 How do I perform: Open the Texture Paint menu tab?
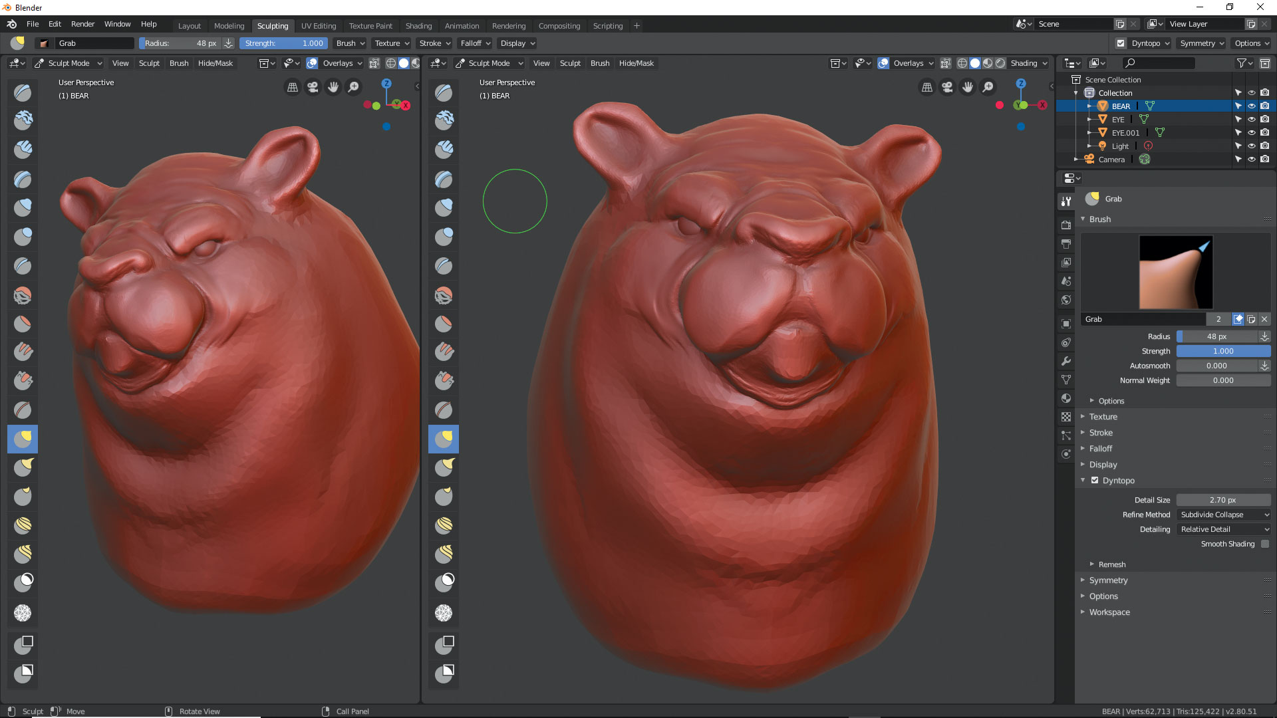click(x=369, y=25)
